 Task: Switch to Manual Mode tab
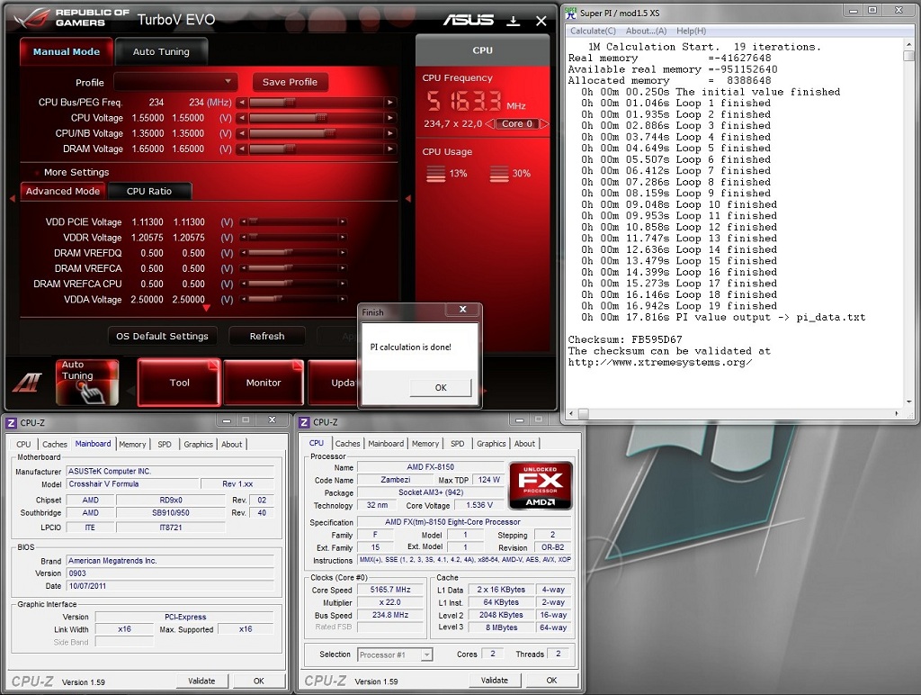tap(67, 51)
